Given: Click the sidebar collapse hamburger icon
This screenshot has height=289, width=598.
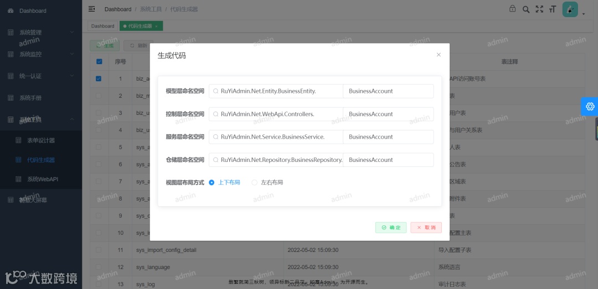Looking at the screenshot, I should click(91, 9).
